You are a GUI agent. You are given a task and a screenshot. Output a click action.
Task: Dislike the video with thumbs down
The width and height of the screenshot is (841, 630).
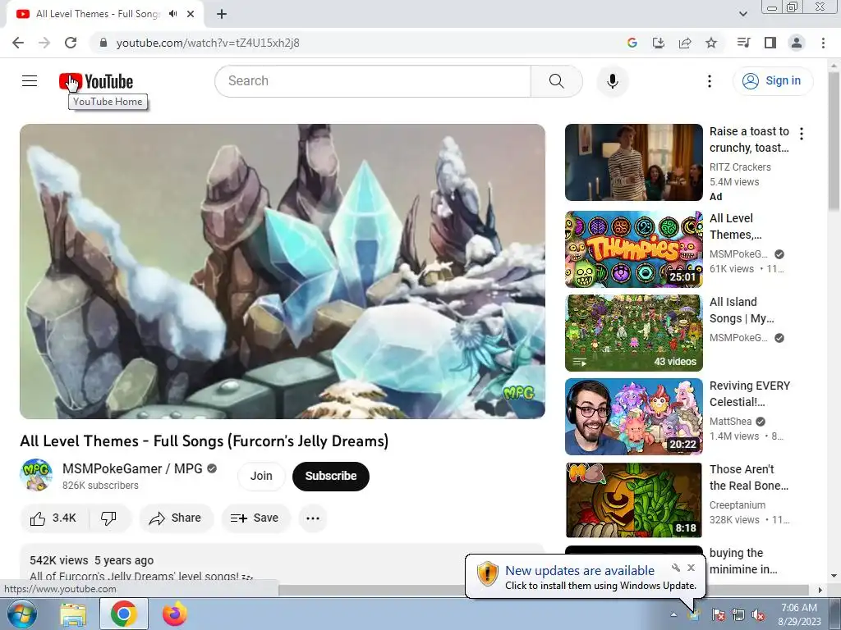109,518
